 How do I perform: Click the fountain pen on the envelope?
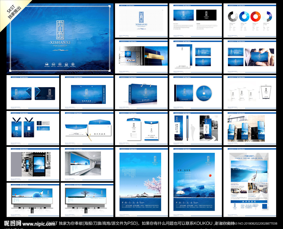89,137
